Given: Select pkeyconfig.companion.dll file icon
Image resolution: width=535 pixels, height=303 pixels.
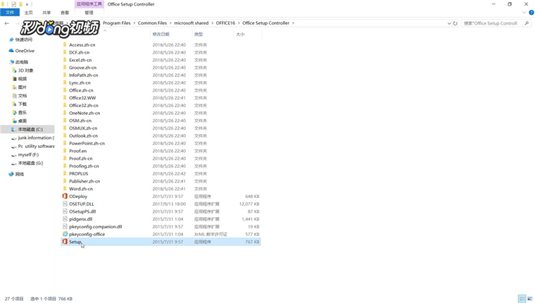Looking at the screenshot, I should tap(65, 226).
